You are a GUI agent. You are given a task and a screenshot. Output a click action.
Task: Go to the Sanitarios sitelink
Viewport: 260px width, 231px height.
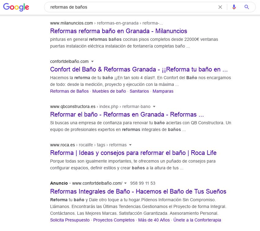[x=139, y=91]
